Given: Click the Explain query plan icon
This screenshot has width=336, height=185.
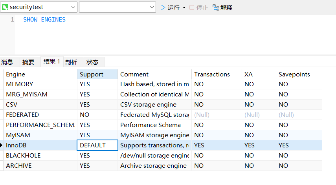Looking at the screenshot, I should coord(215,7).
